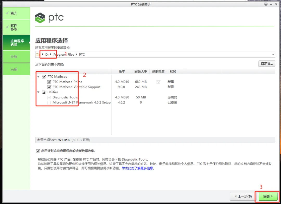This screenshot has height=204, width=281.
Task: Click the 自定义... button
Action: pyautogui.click(x=267, y=63)
